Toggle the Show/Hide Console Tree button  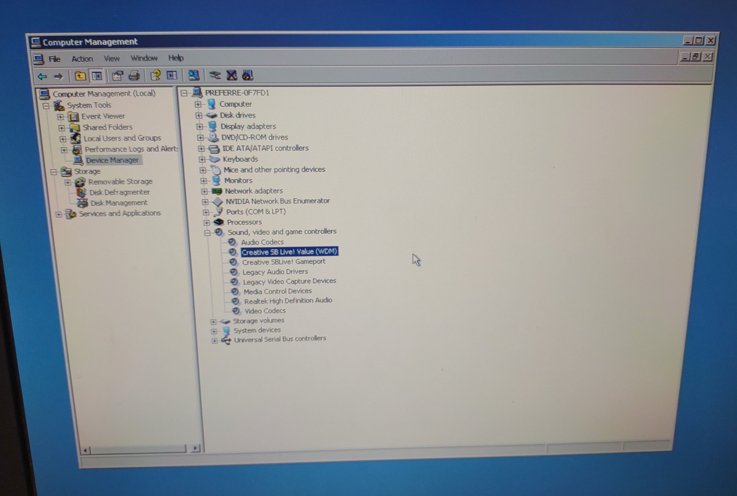click(x=97, y=76)
